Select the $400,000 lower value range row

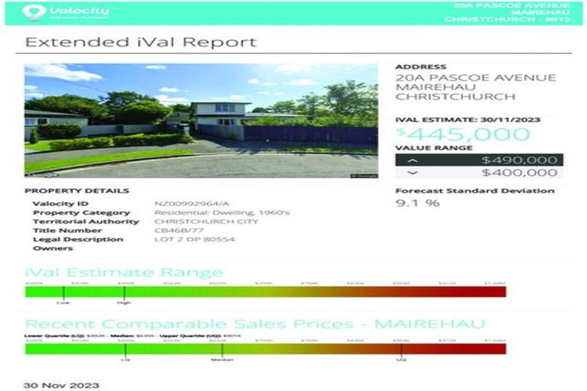coord(479,173)
